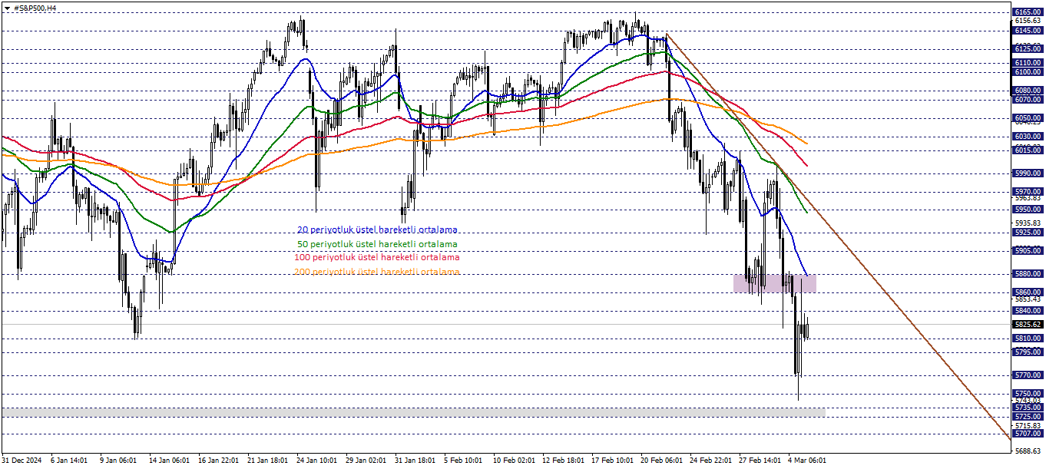The width and height of the screenshot is (1046, 469).
Task: Click the 5795.00 price level label
Action: tap(1028, 352)
